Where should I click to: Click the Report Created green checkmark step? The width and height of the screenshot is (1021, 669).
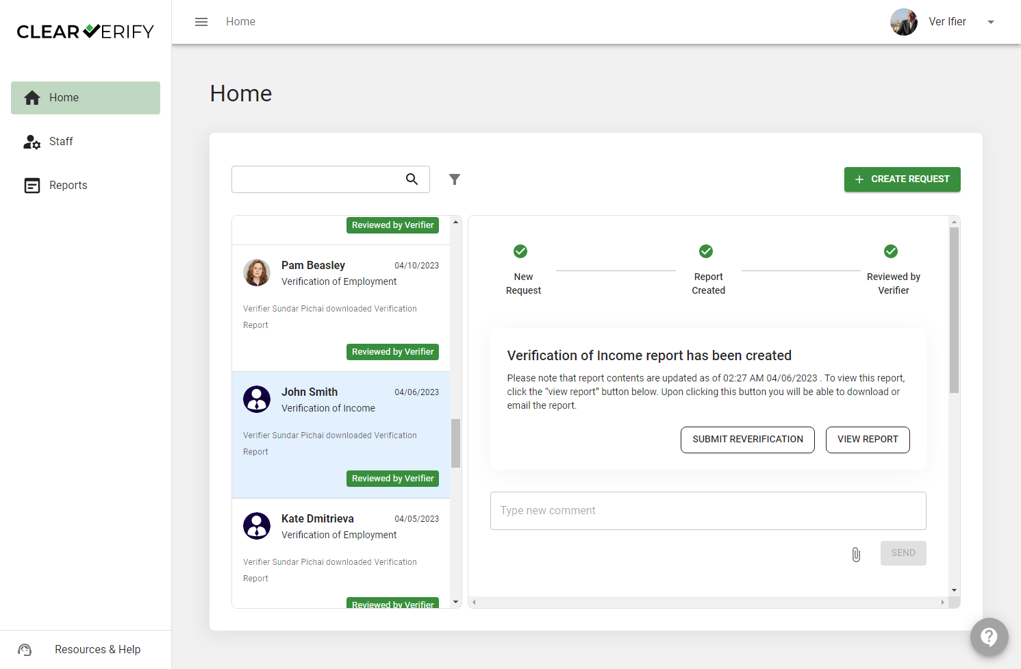pyautogui.click(x=706, y=251)
